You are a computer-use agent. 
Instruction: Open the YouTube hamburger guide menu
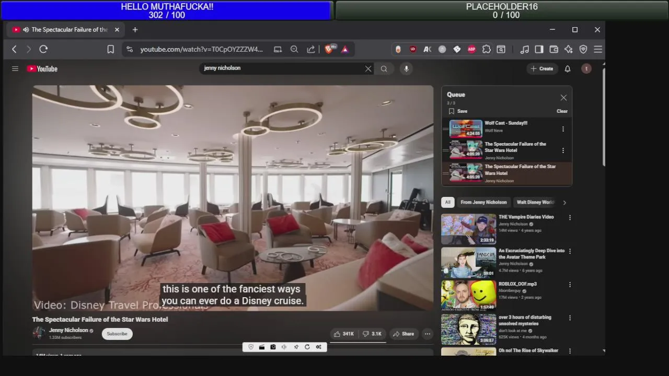(x=15, y=68)
